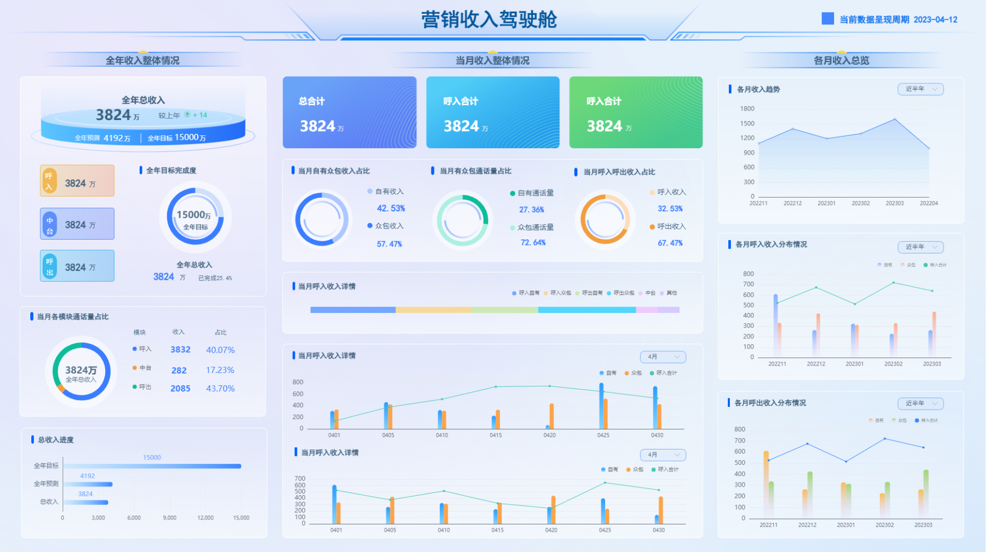Click the 全年预测 4192 progress bar

pyautogui.click(x=88, y=484)
